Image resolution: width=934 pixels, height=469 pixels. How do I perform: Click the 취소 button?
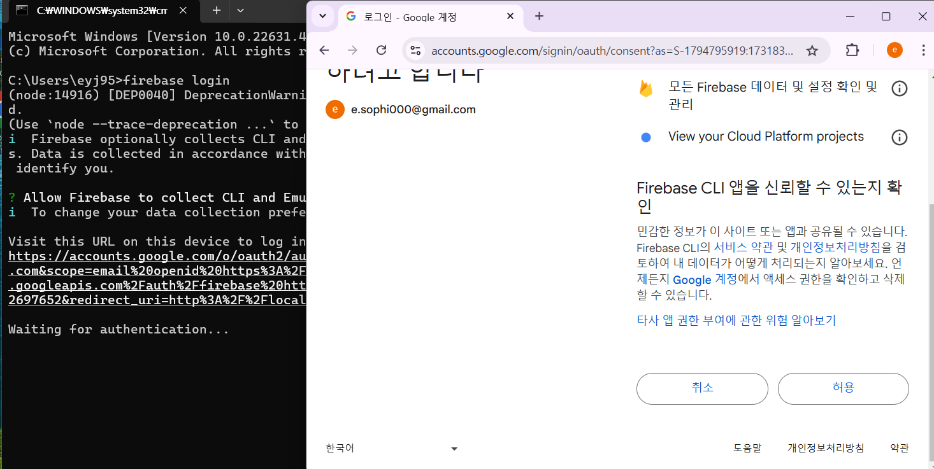(x=702, y=388)
